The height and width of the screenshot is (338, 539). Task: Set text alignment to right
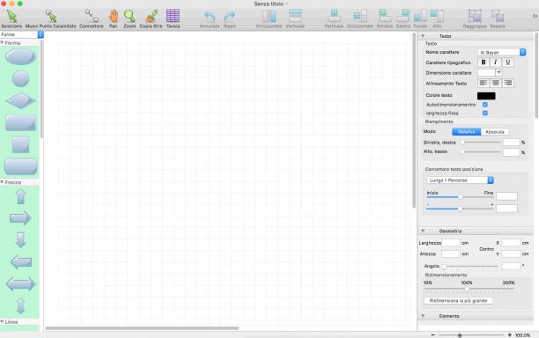(x=507, y=83)
